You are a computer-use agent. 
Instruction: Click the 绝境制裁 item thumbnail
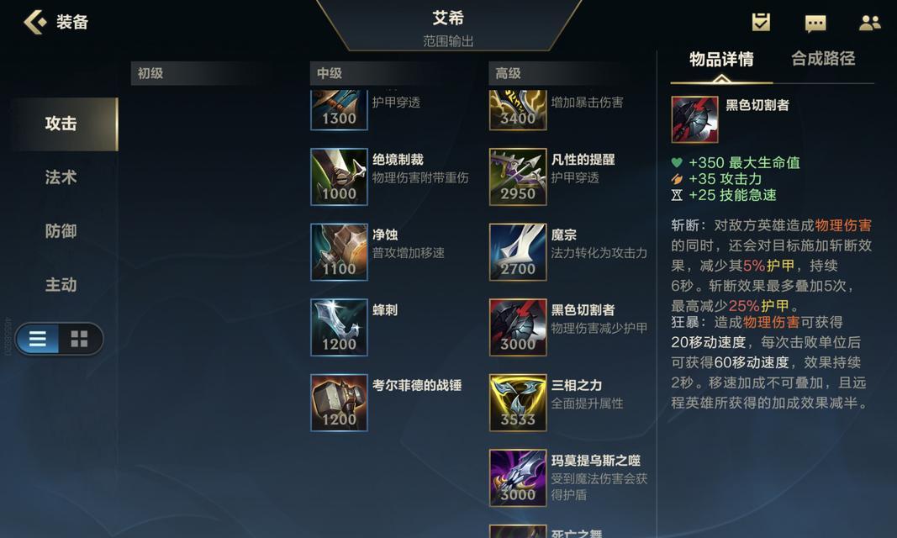(x=340, y=177)
